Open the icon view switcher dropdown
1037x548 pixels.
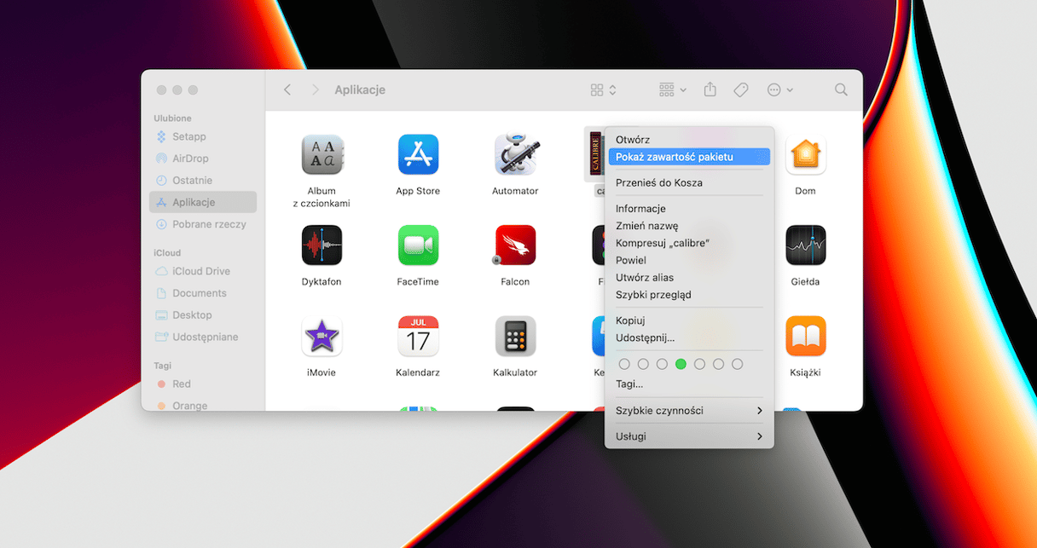604,89
